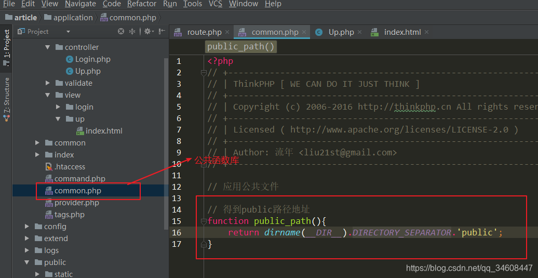This screenshot has height=278, width=538.
Task: Collapse the view folder
Action: click(48, 95)
